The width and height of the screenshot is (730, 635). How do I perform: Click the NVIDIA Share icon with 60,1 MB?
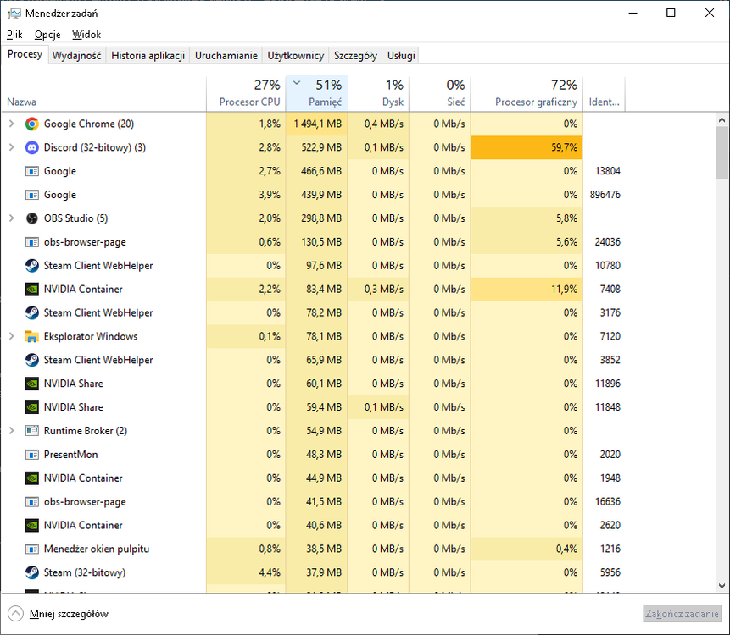[31, 384]
